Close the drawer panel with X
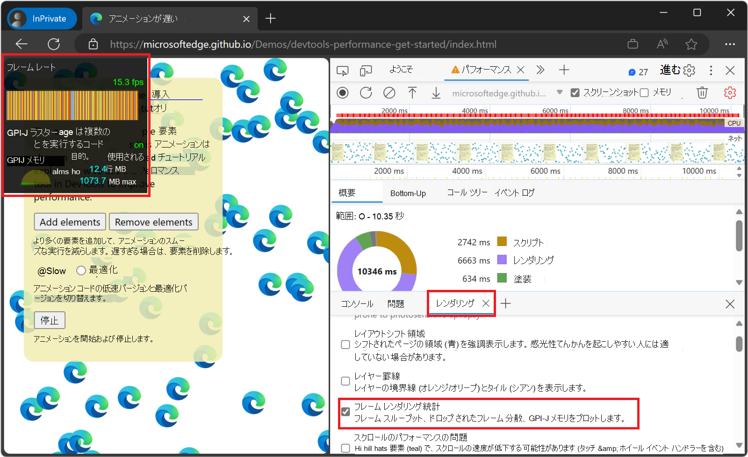This screenshot has width=748, height=457. click(730, 304)
